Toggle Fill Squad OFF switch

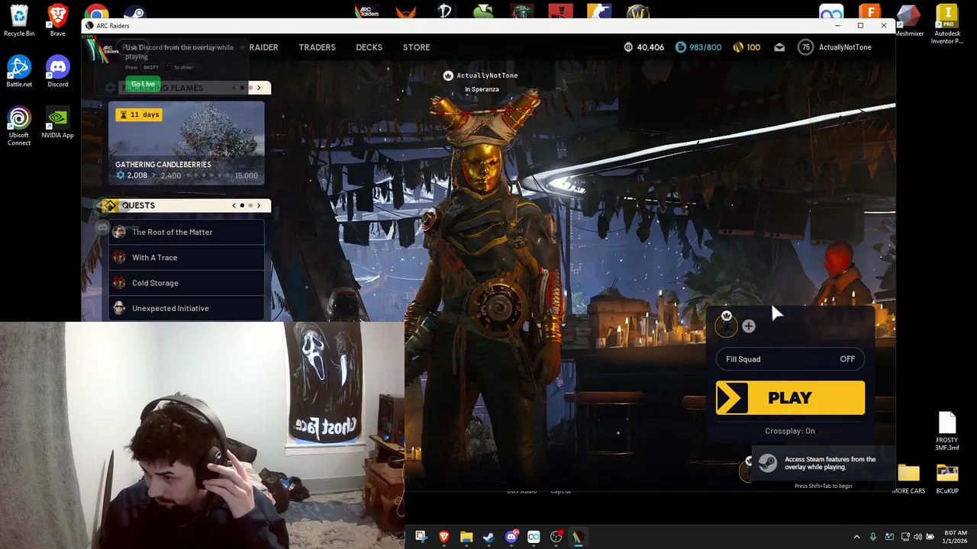click(x=790, y=359)
